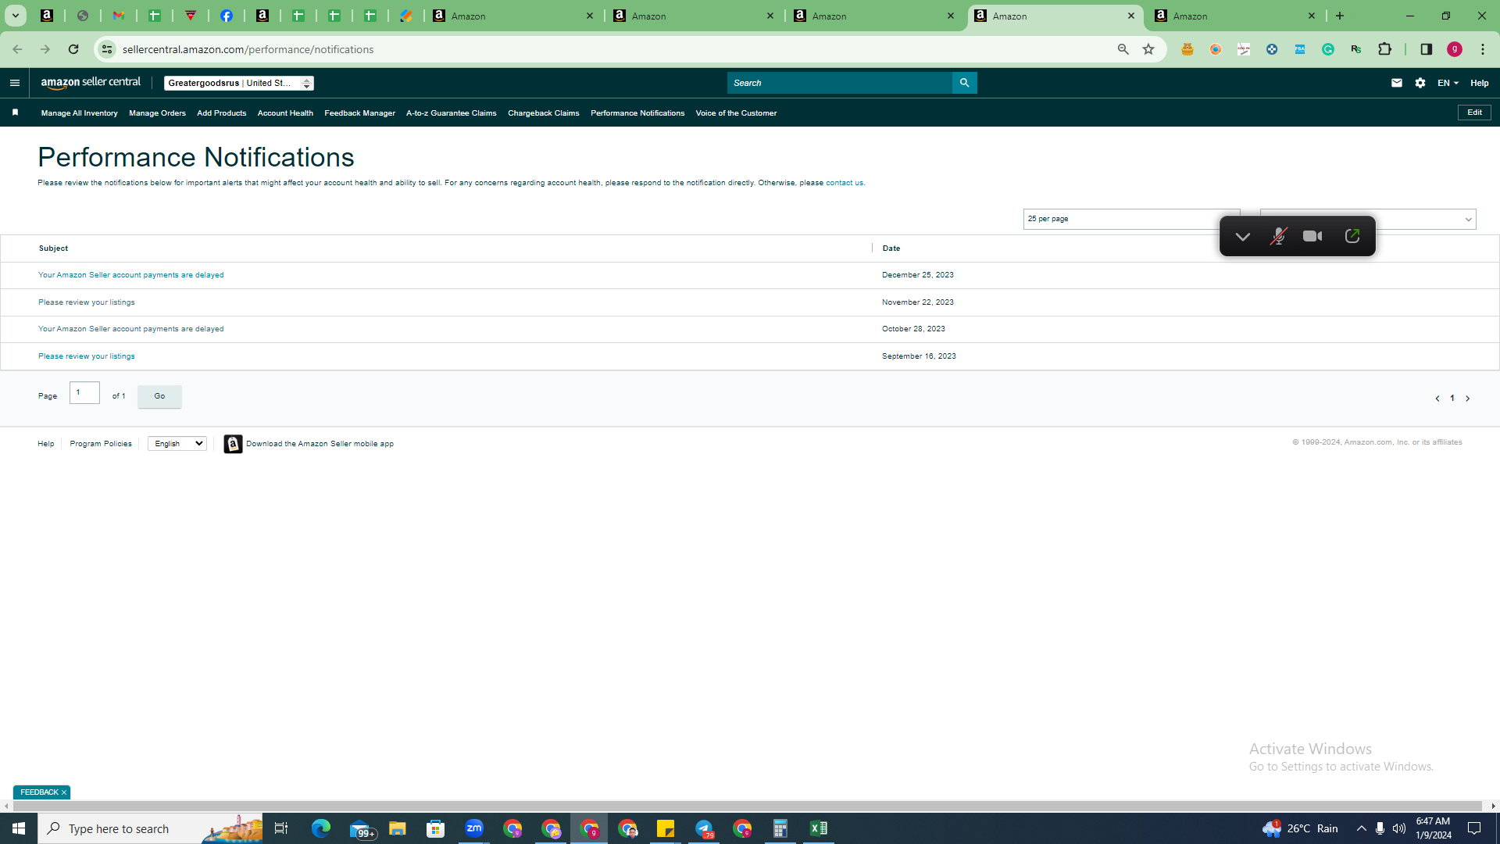Image resolution: width=1500 pixels, height=844 pixels.
Task: Open Microsoft Edge from the taskbar
Action: (x=321, y=828)
